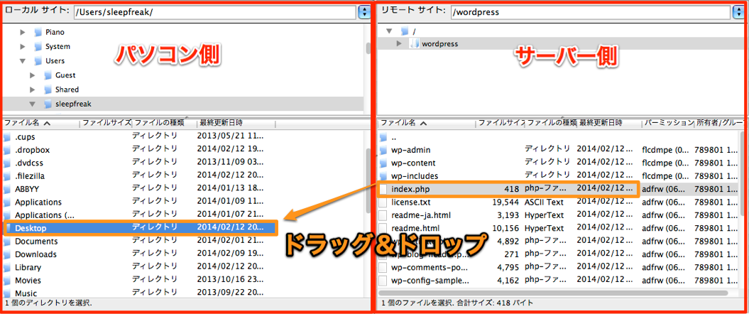This screenshot has width=749, height=314.
Task: Select the Shared folder icon in tree
Action: coord(48,90)
